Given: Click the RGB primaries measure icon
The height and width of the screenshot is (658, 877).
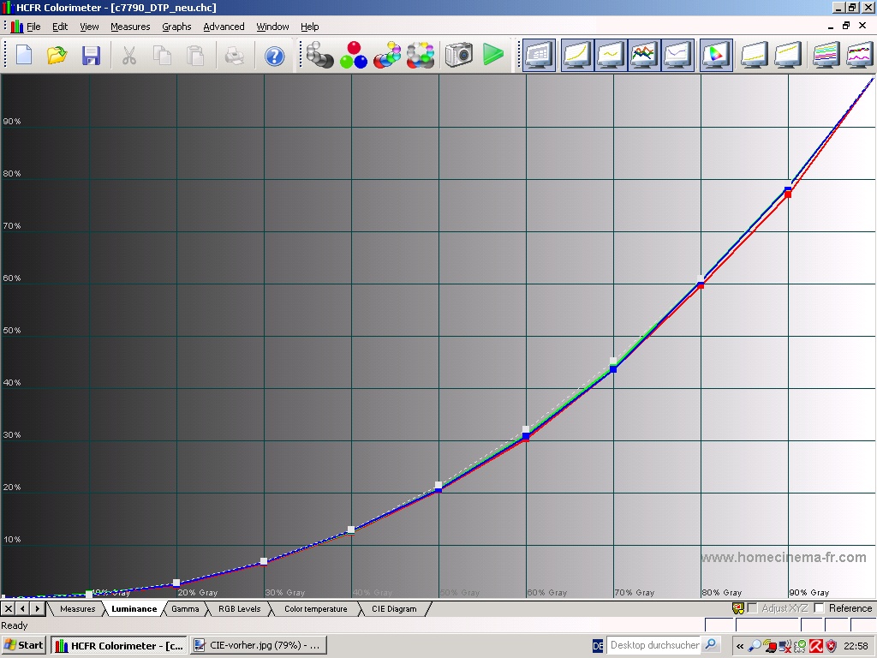Looking at the screenshot, I should (x=353, y=56).
